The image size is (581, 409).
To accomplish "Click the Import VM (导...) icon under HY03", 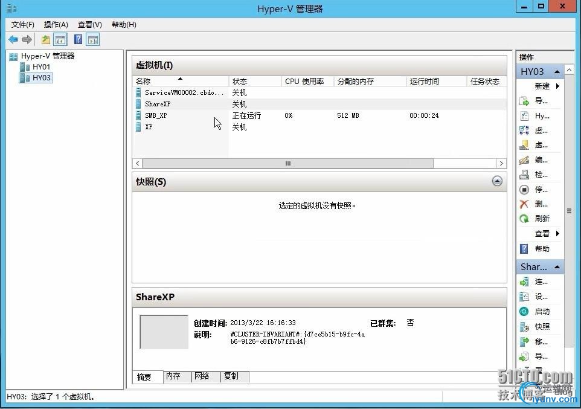I will [x=524, y=101].
